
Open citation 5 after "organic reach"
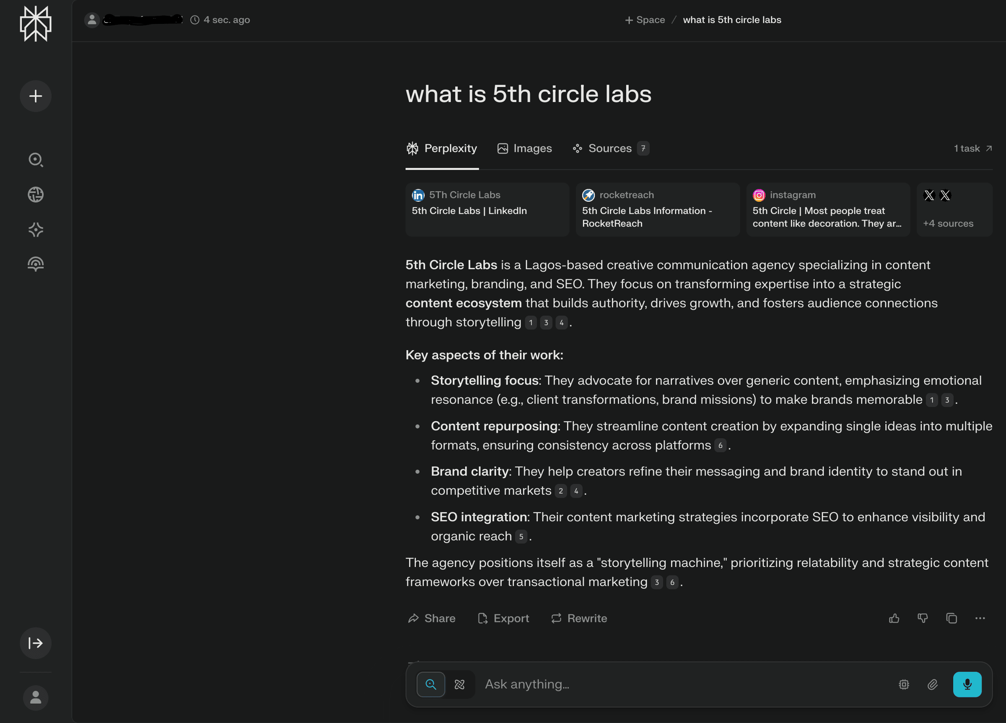[521, 537]
